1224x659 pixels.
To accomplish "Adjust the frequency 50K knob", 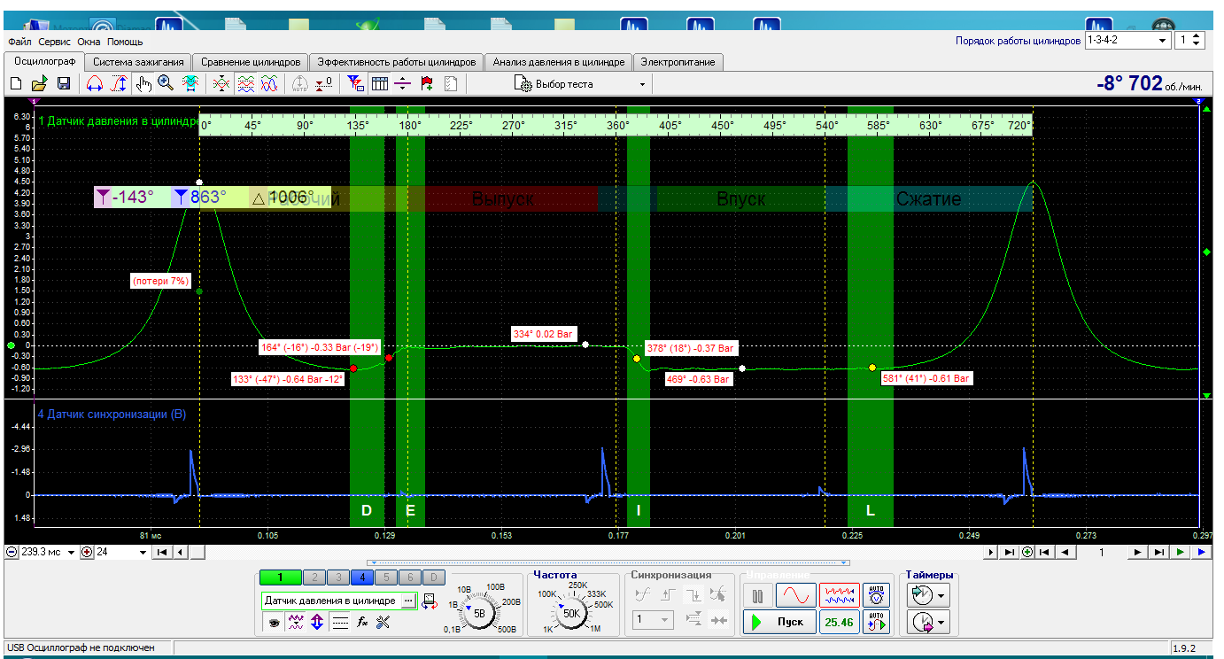I will [x=571, y=612].
